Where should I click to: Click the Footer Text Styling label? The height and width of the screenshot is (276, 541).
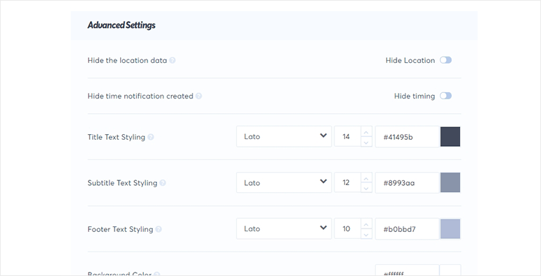pyautogui.click(x=120, y=229)
